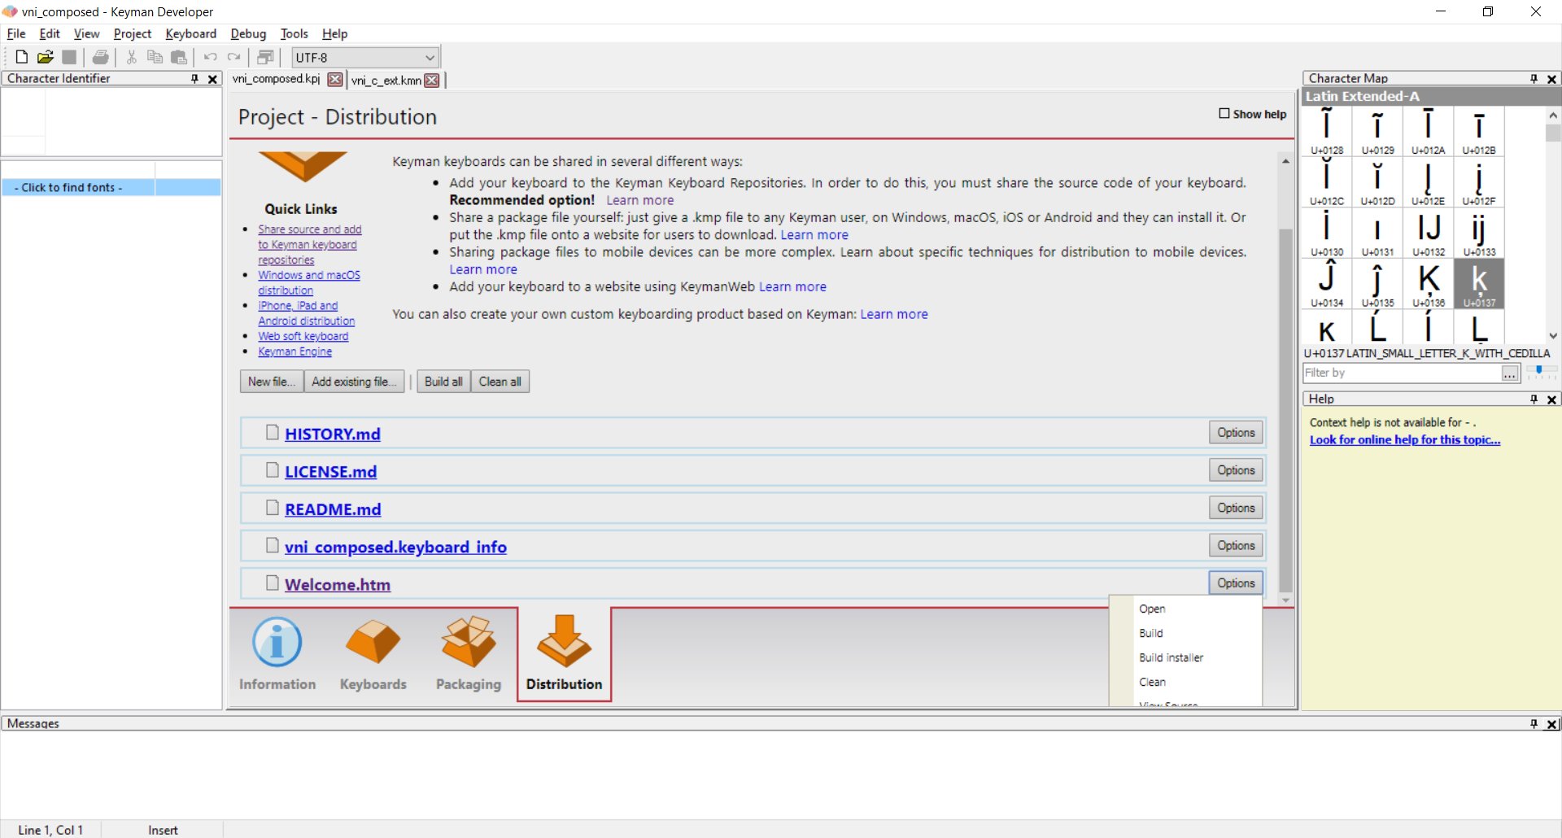Adjust the Character Map zoom slider
The image size is (1562, 838).
(x=1541, y=371)
